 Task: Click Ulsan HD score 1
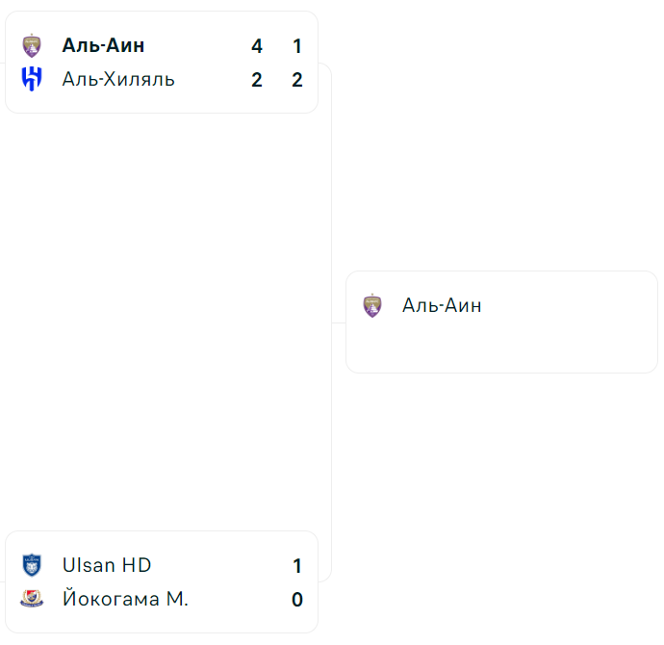(x=297, y=566)
